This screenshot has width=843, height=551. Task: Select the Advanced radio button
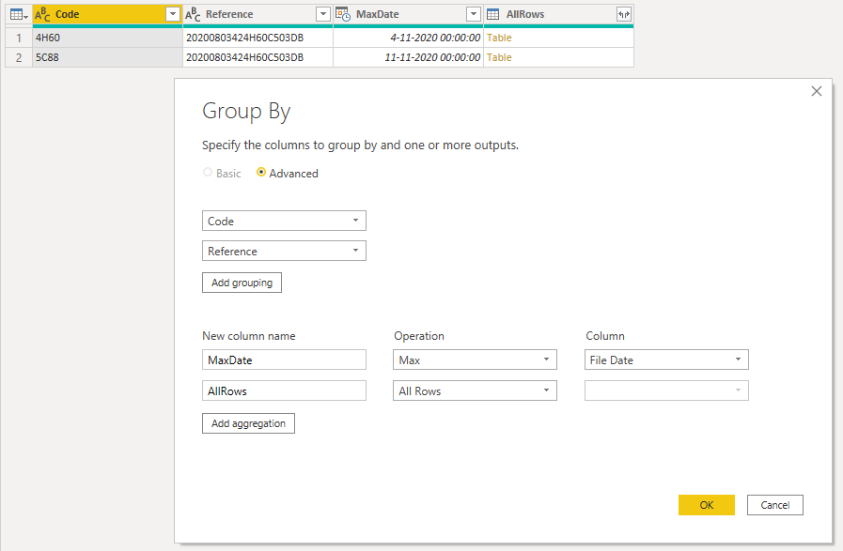(x=261, y=173)
